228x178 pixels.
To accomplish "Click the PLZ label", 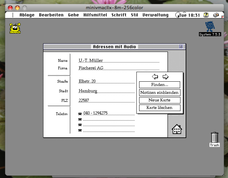I will pos(65,101).
